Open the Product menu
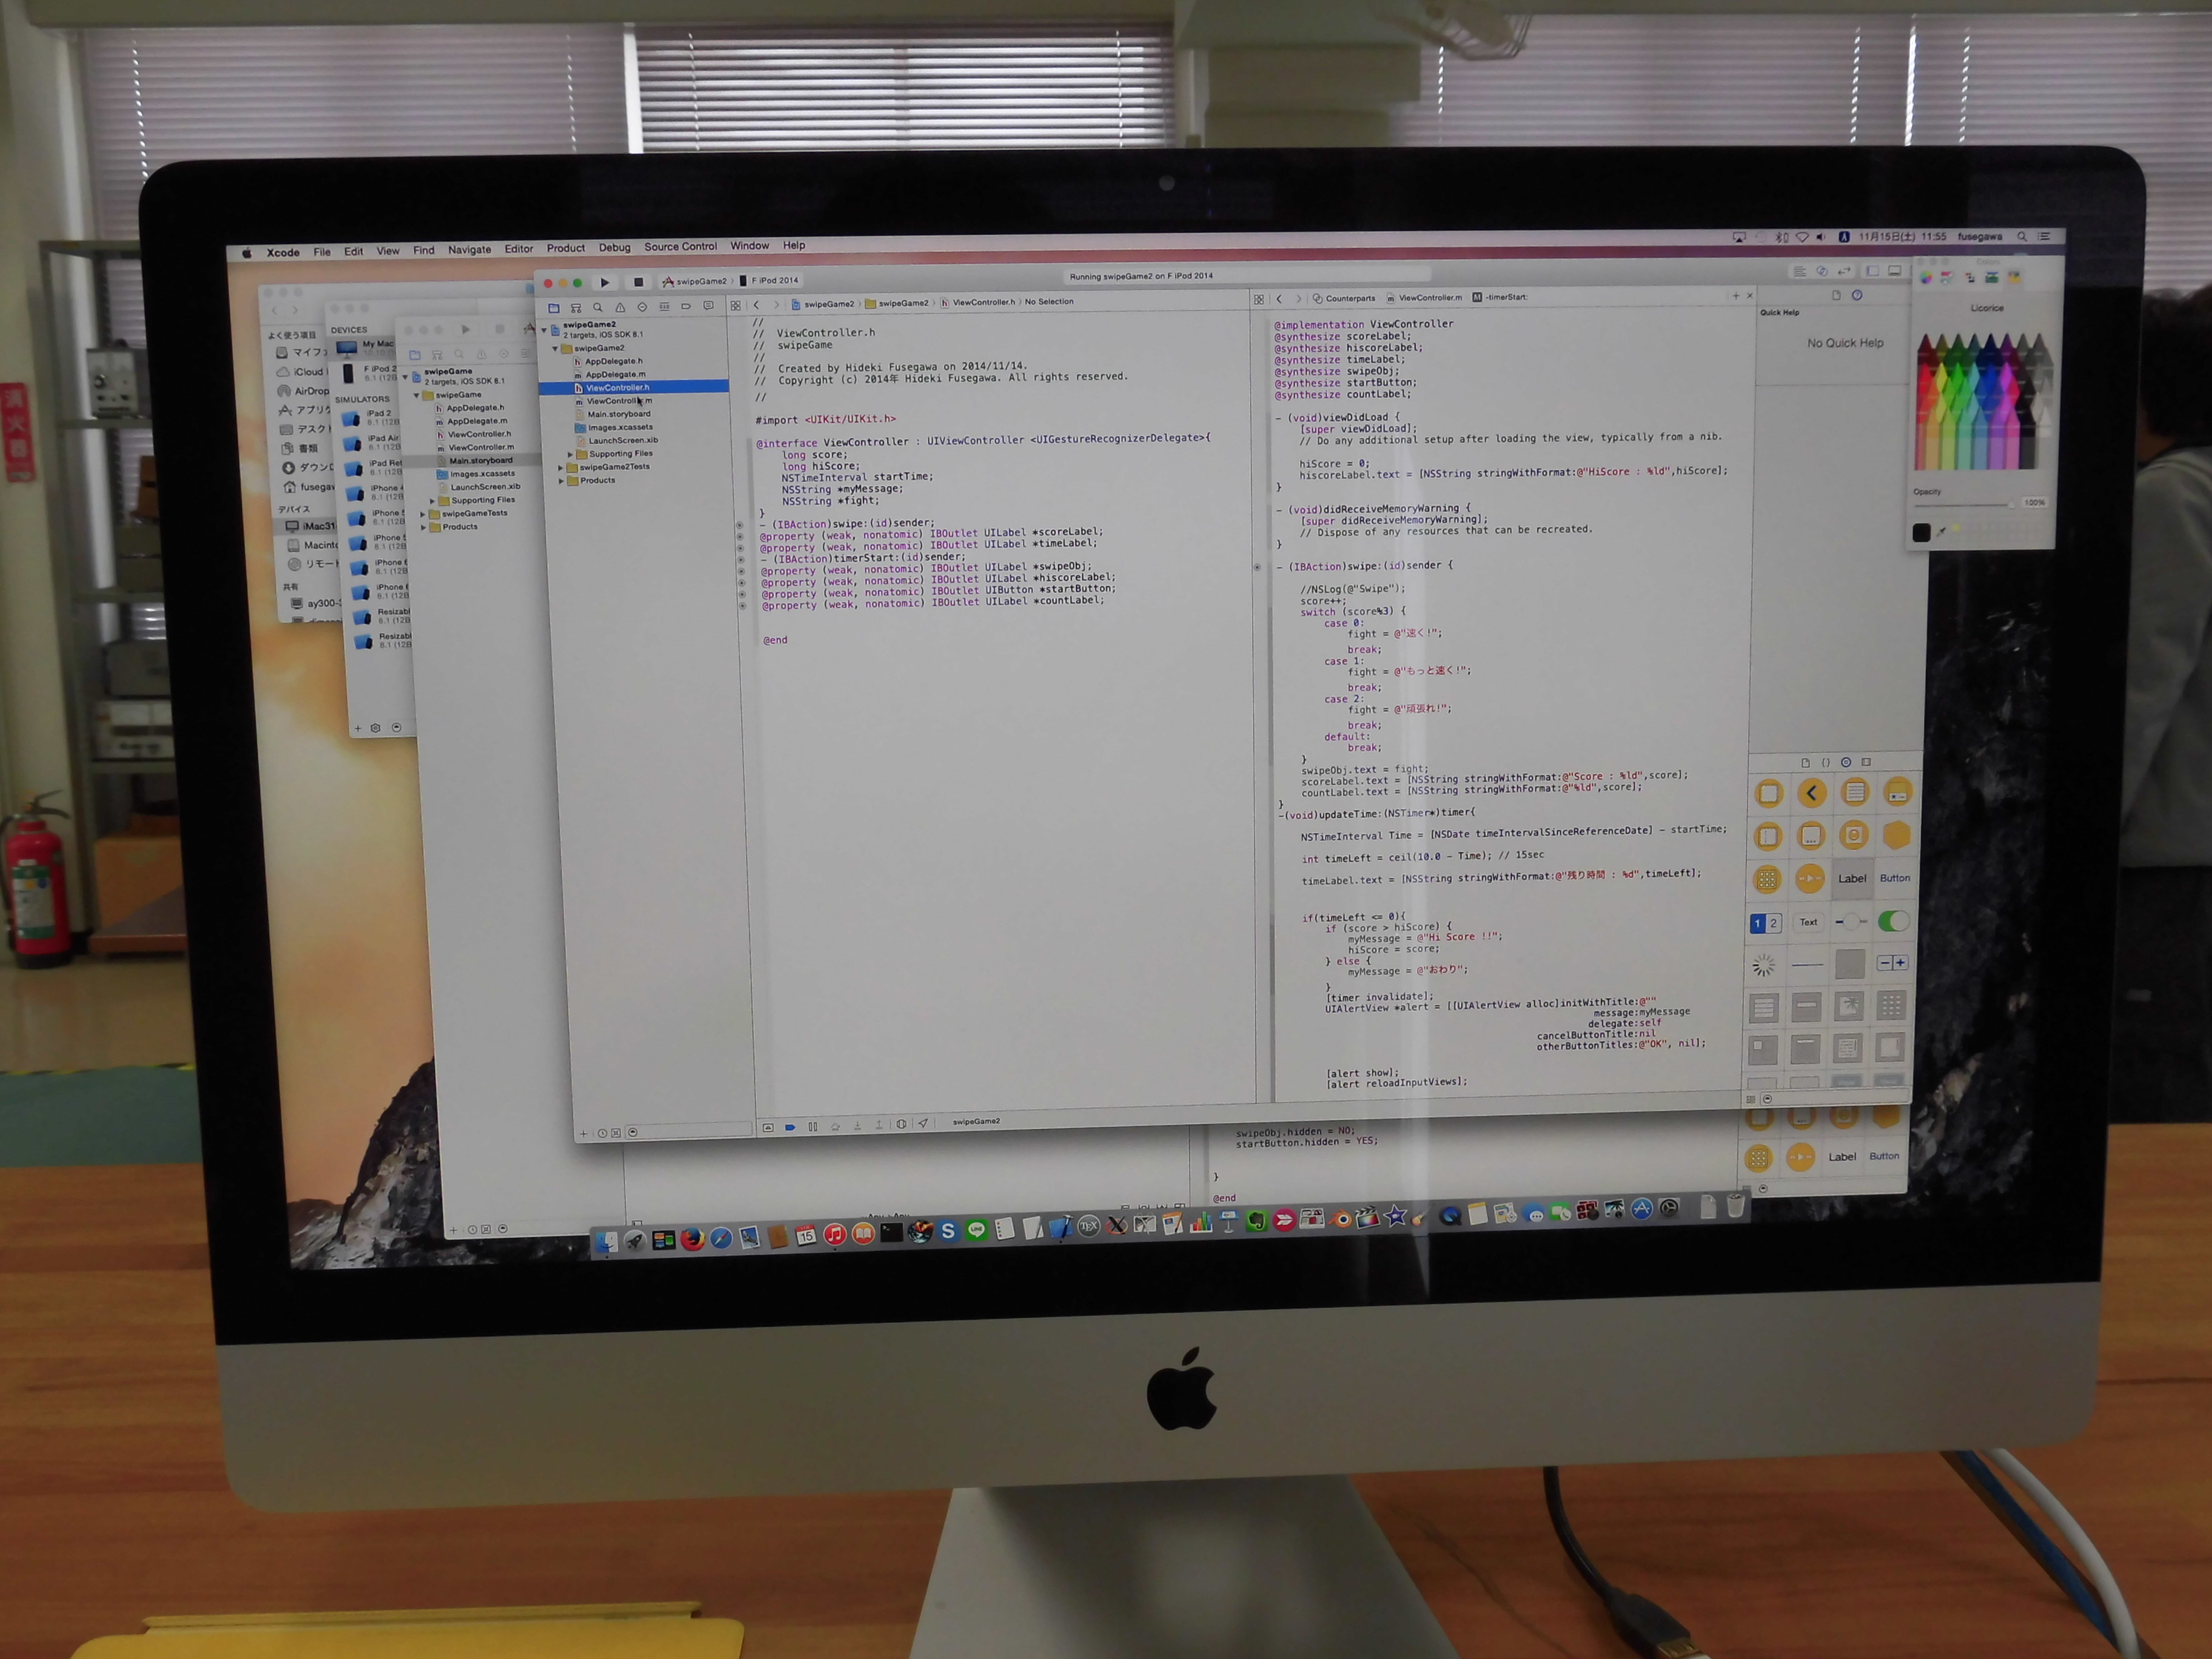The width and height of the screenshot is (2212, 1659). tap(566, 248)
